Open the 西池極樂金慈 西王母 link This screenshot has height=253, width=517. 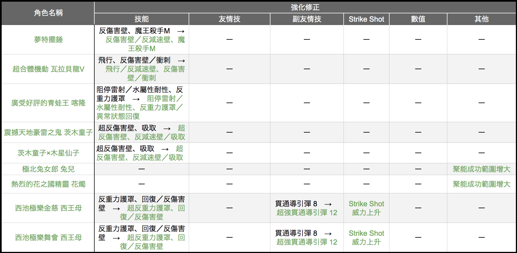[48, 208]
